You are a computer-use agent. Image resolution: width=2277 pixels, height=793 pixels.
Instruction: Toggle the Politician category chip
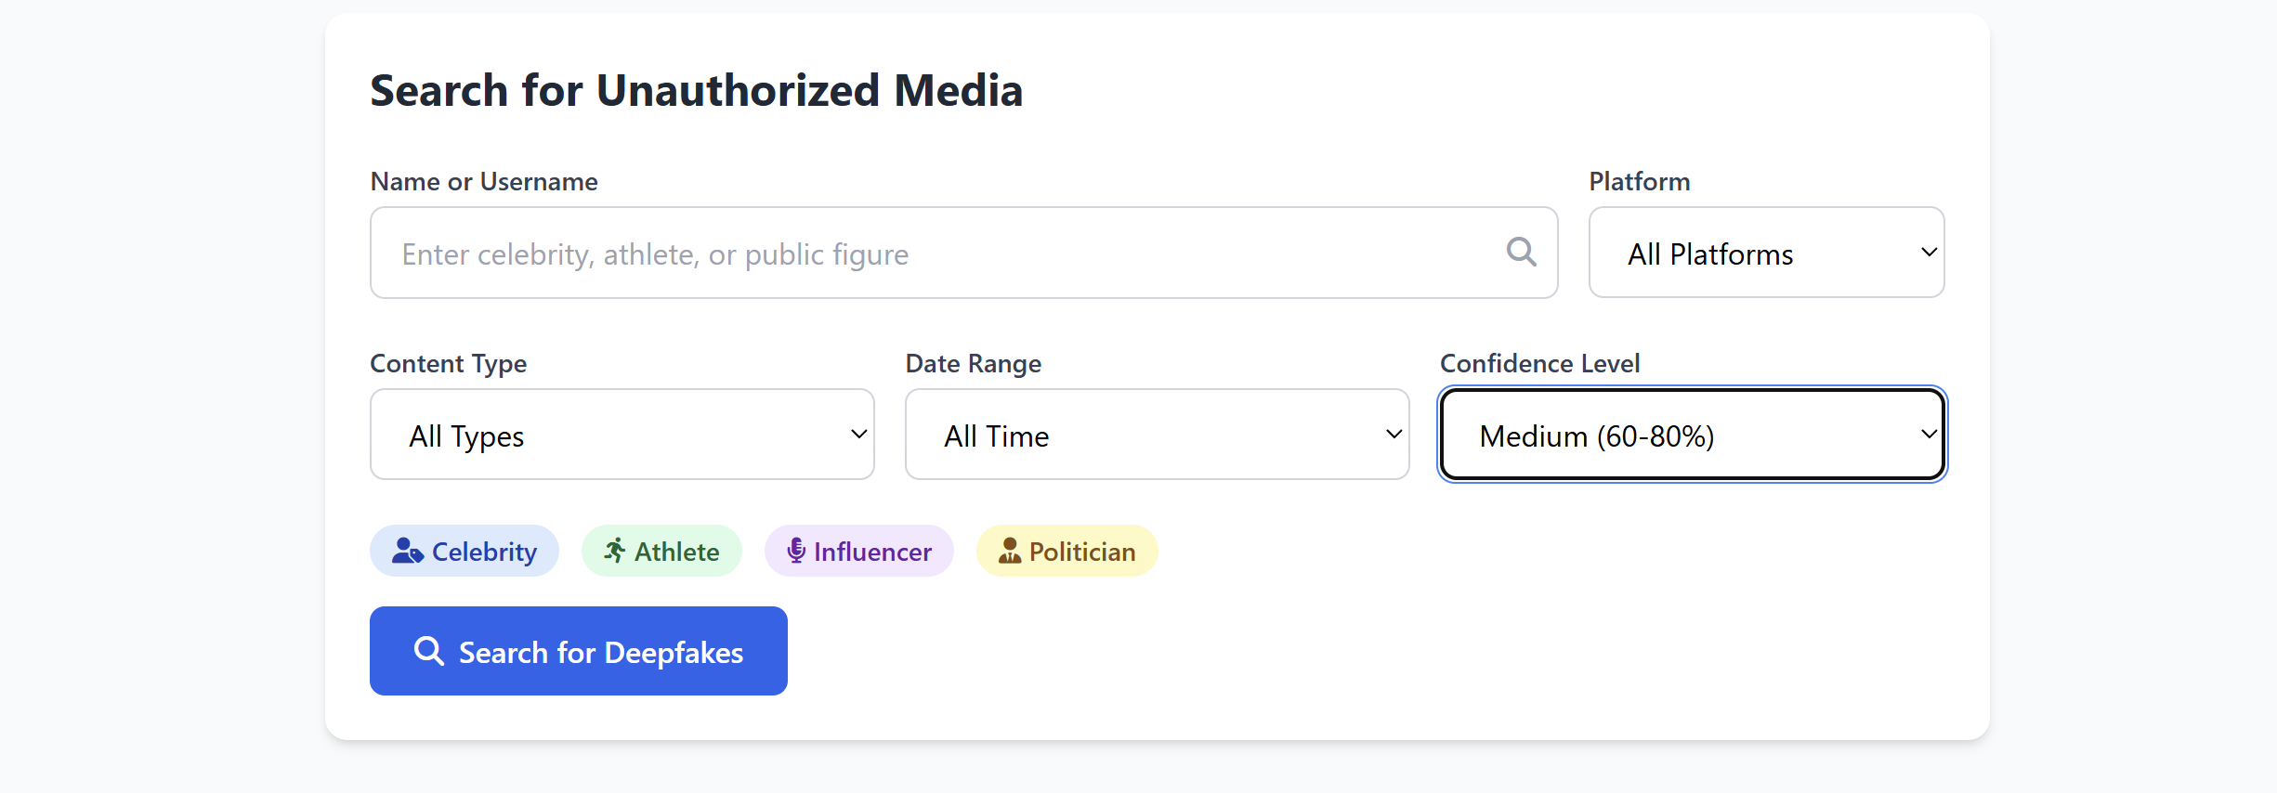(1067, 552)
